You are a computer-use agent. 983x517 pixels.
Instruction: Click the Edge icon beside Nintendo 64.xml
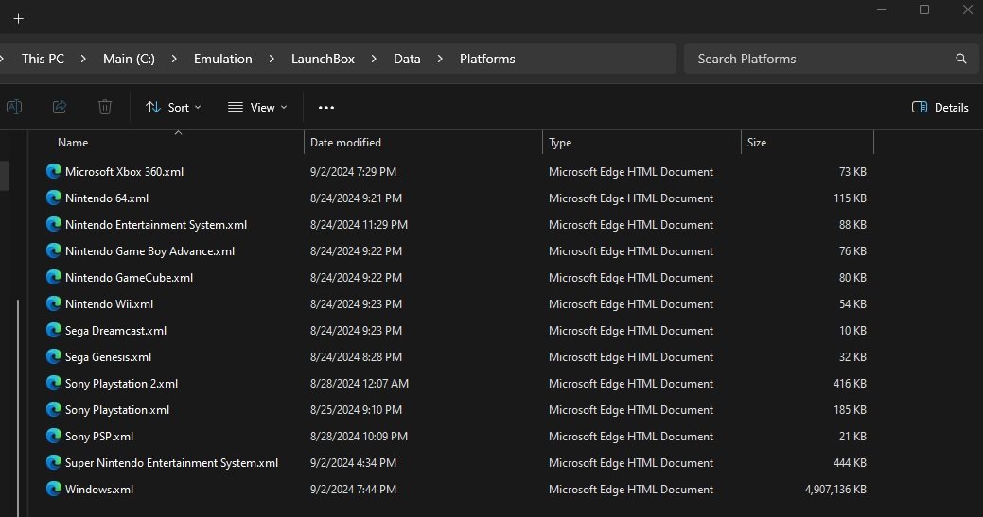tap(54, 198)
